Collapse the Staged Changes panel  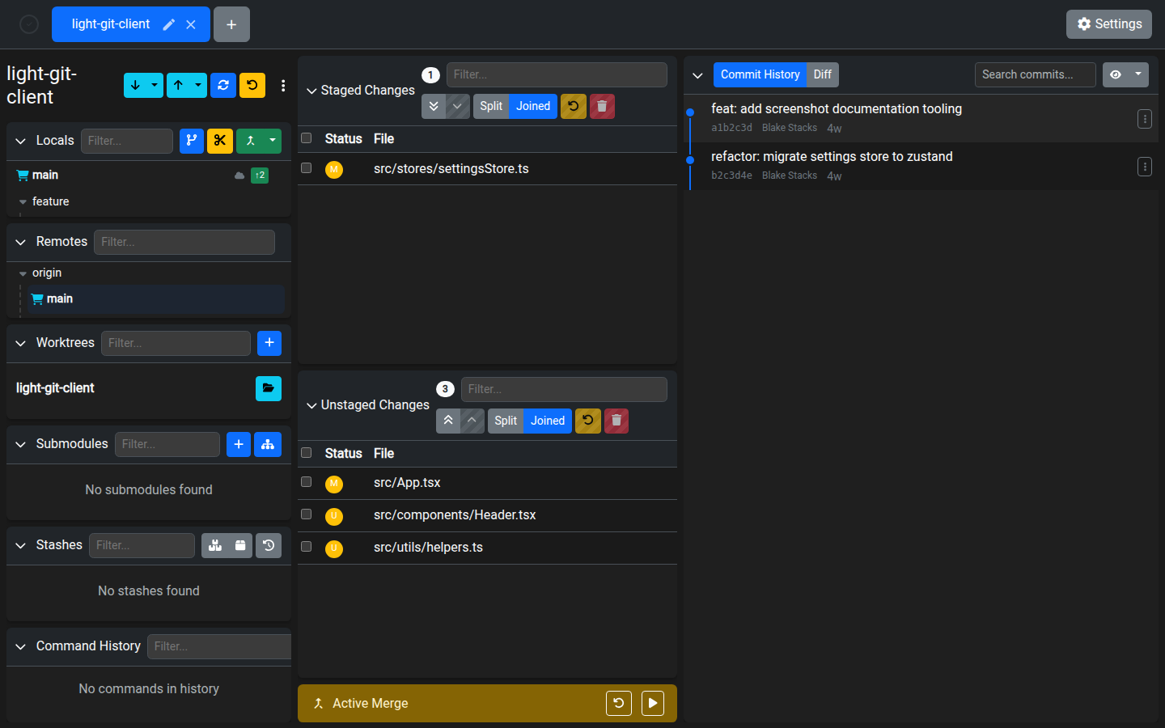311,91
